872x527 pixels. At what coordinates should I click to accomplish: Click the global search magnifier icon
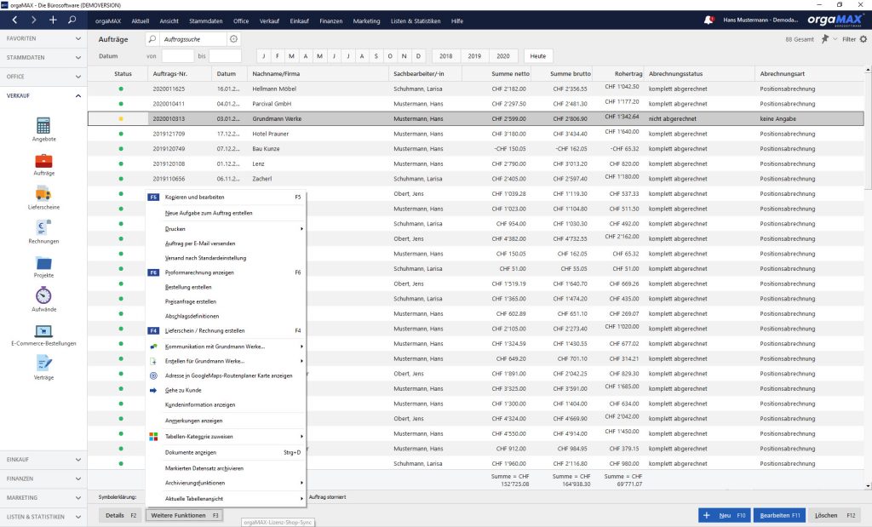(72, 20)
